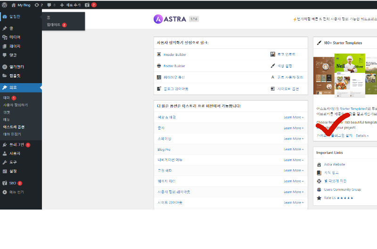Viewport: 377px width, 249px height.
Task: Open Astra Website link
Action: click(335, 164)
